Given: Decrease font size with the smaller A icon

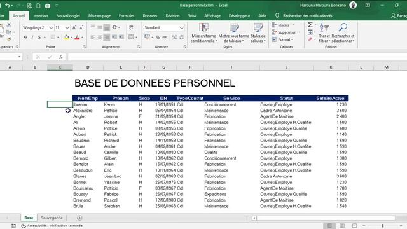Looking at the screenshot, I should click(81, 27).
